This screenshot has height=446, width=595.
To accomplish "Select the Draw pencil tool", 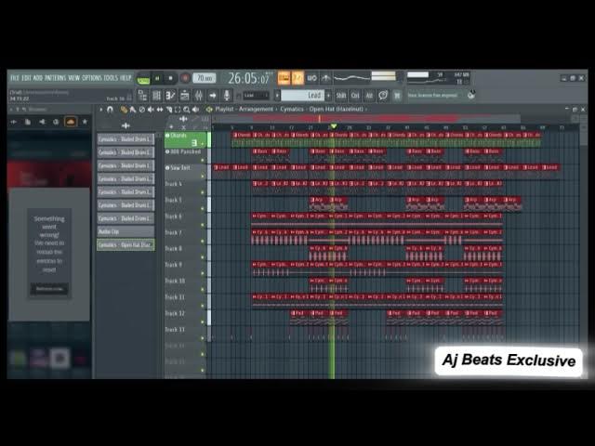I will pos(124,110).
